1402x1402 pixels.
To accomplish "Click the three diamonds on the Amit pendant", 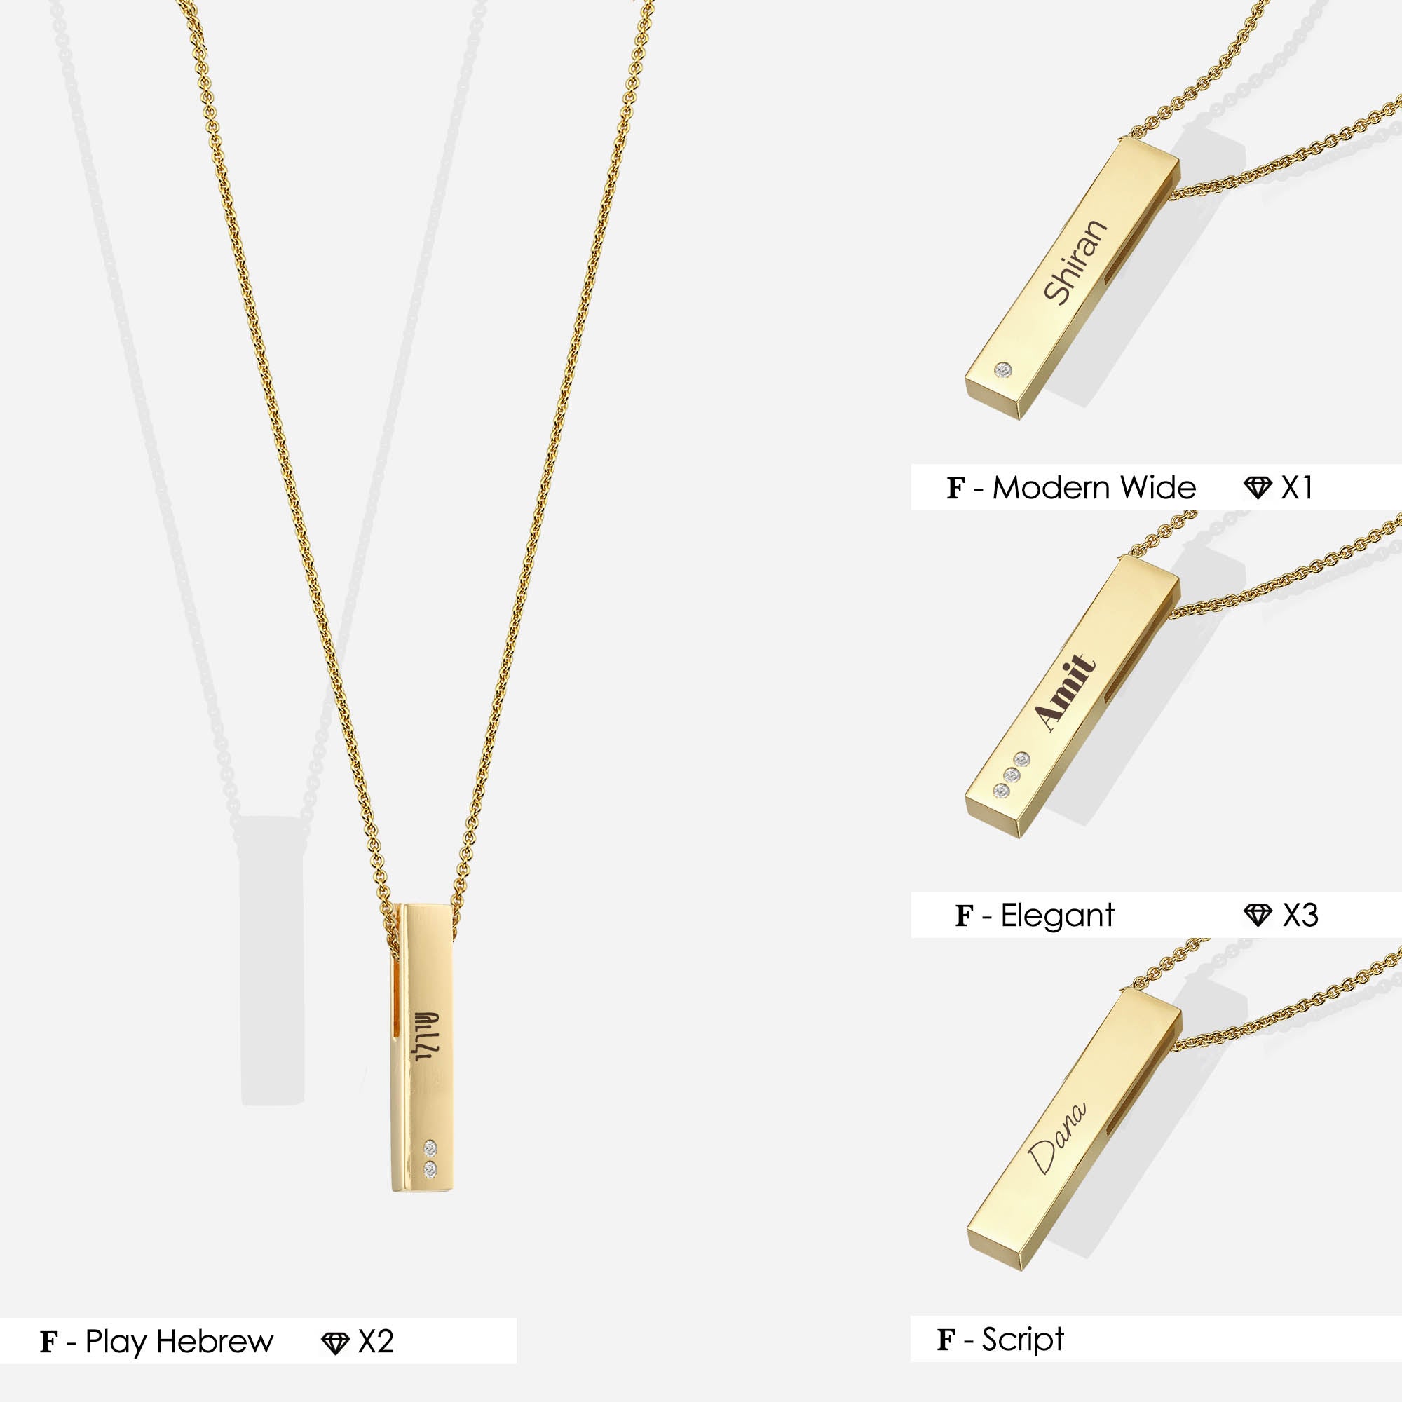I will coord(1012,775).
